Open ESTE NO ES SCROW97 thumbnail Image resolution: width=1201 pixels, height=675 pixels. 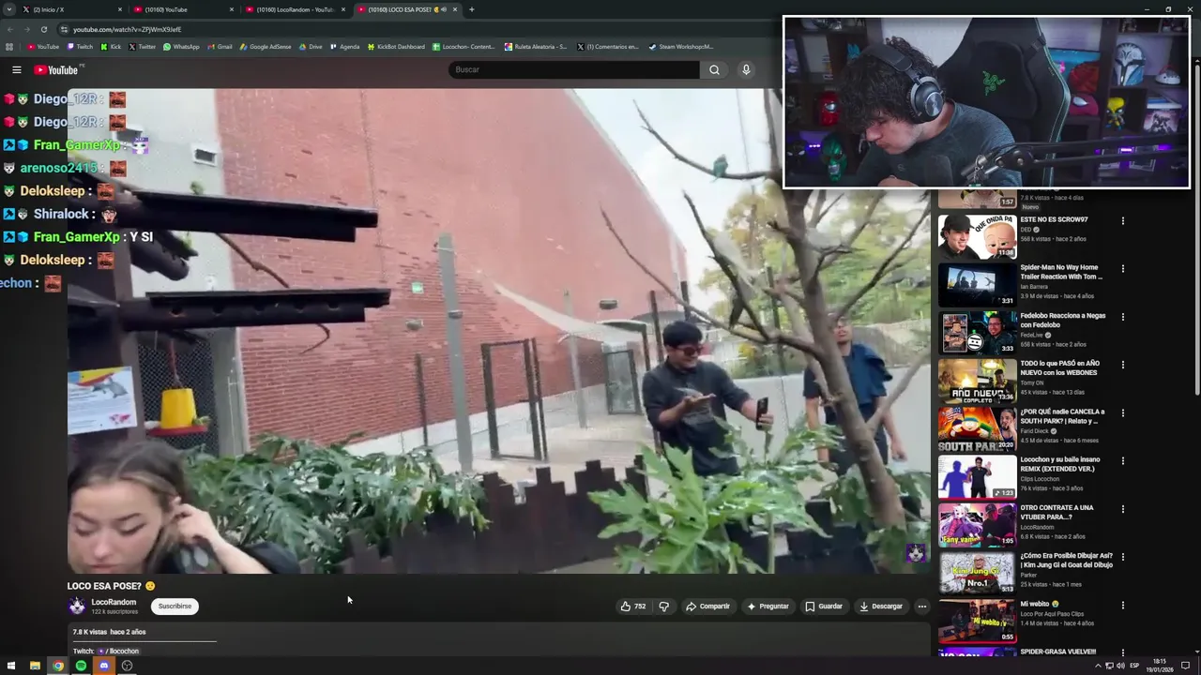[977, 236]
